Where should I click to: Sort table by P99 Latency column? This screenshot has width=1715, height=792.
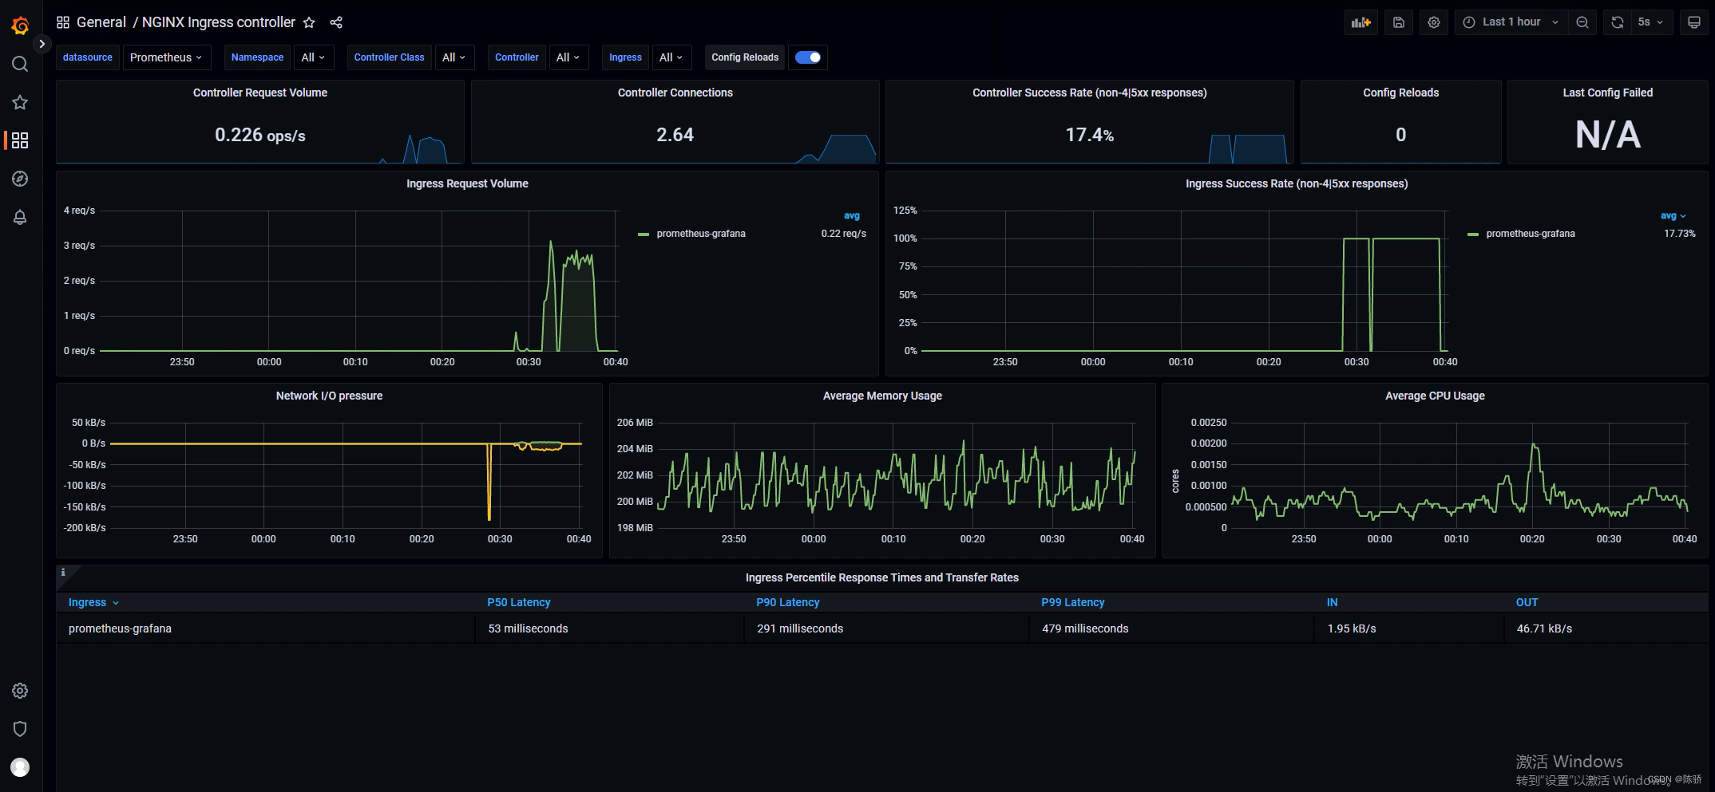[x=1073, y=602]
